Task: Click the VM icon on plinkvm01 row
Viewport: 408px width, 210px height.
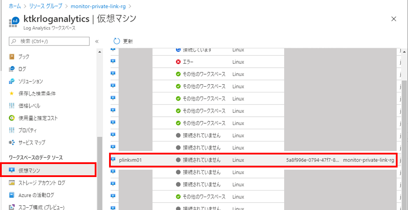Action: 113,160
